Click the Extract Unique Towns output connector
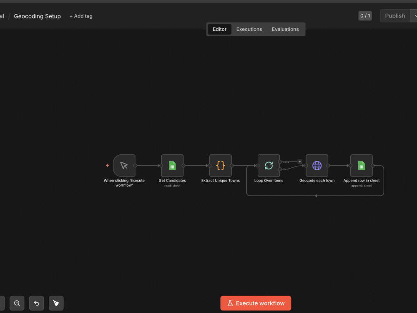This screenshot has height=313, width=417. [x=231, y=166]
